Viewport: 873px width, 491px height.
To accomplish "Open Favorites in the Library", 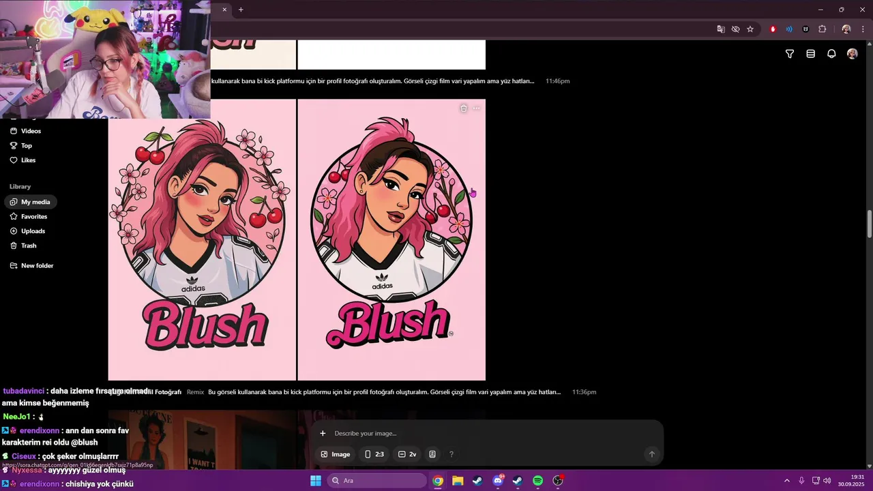I will [29, 216].
